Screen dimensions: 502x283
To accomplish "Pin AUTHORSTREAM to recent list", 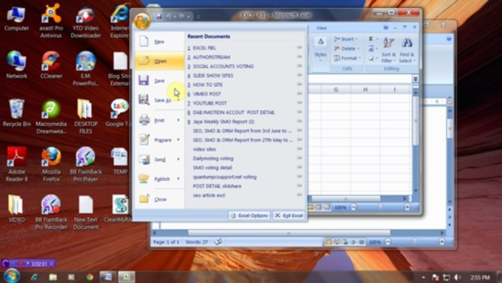I will pos(300,57).
